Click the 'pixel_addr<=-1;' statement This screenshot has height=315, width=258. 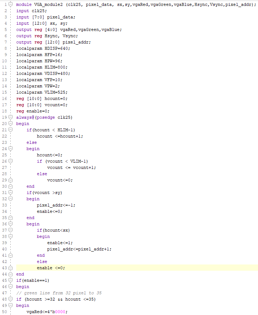point(56,205)
